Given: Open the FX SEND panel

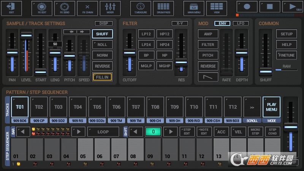Looking at the screenshot, I should coord(65,8).
